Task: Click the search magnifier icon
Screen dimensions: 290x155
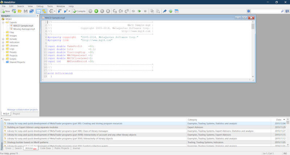Action: tap(282, 11)
